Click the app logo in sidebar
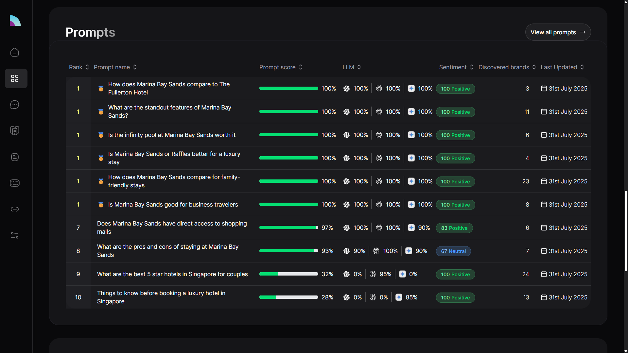 (15, 21)
